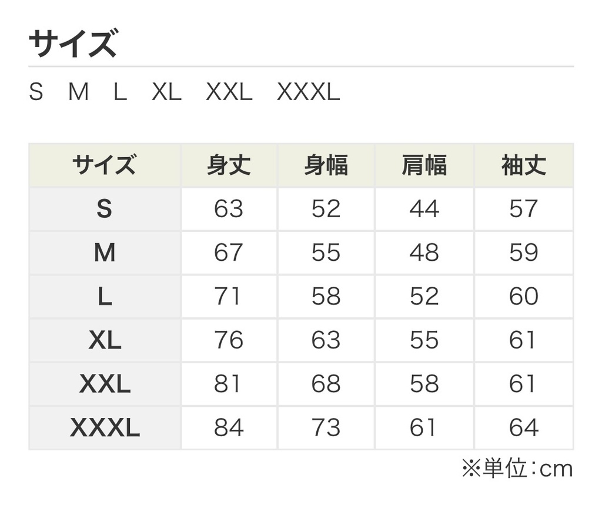This screenshot has height=511, width=602.
Task: Select the 袖丈 value 64 in the XXXL row
Action: (524, 428)
